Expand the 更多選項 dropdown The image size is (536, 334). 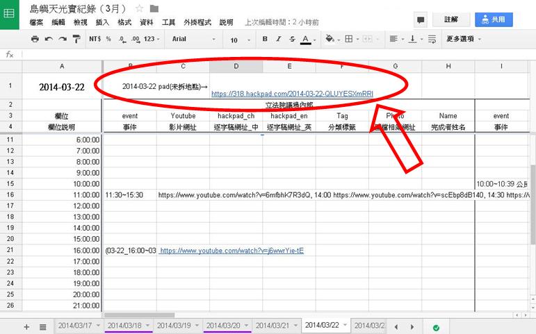tap(464, 40)
